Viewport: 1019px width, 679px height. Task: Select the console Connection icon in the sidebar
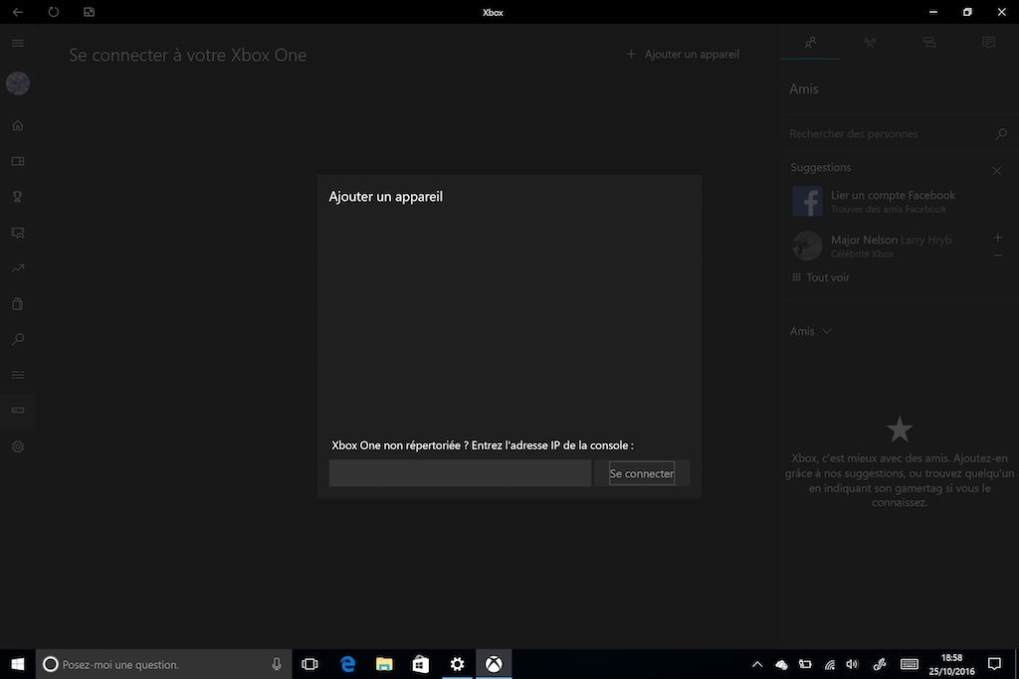18,411
